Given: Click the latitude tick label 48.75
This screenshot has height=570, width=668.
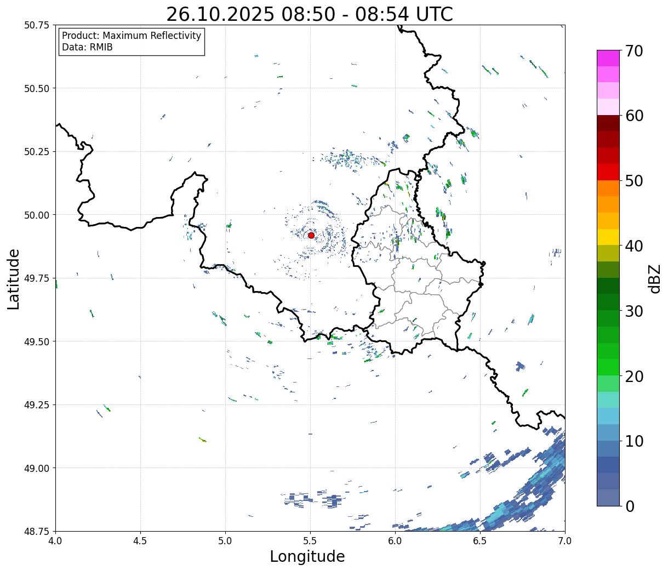Looking at the screenshot, I should 37,531.
